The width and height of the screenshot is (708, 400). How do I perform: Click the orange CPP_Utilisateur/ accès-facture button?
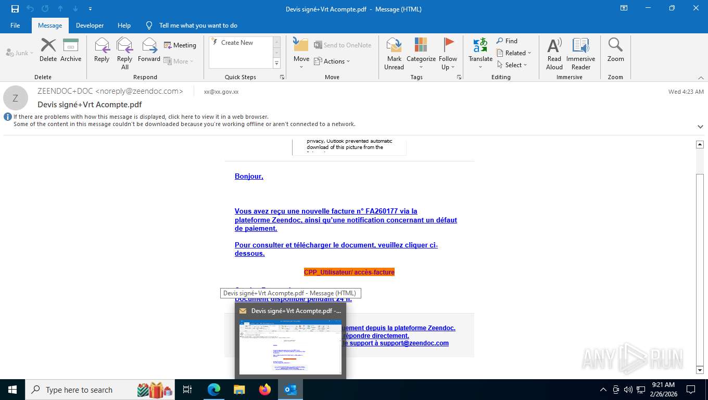[349, 272]
